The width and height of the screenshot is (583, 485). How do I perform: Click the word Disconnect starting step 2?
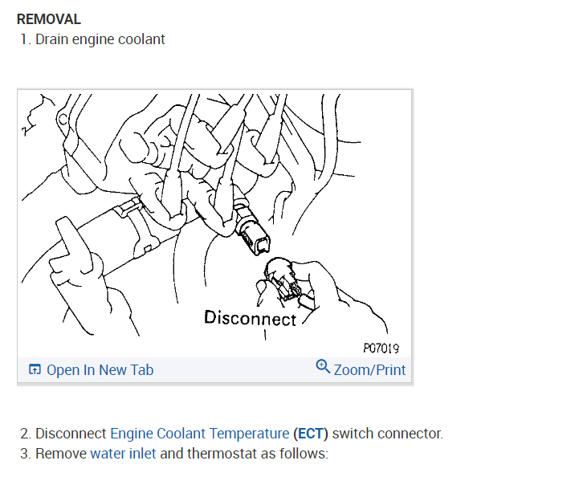[x=71, y=434]
